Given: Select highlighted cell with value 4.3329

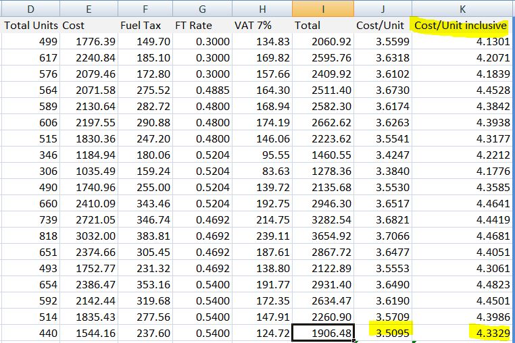Looking at the screenshot, I should click(463, 332).
